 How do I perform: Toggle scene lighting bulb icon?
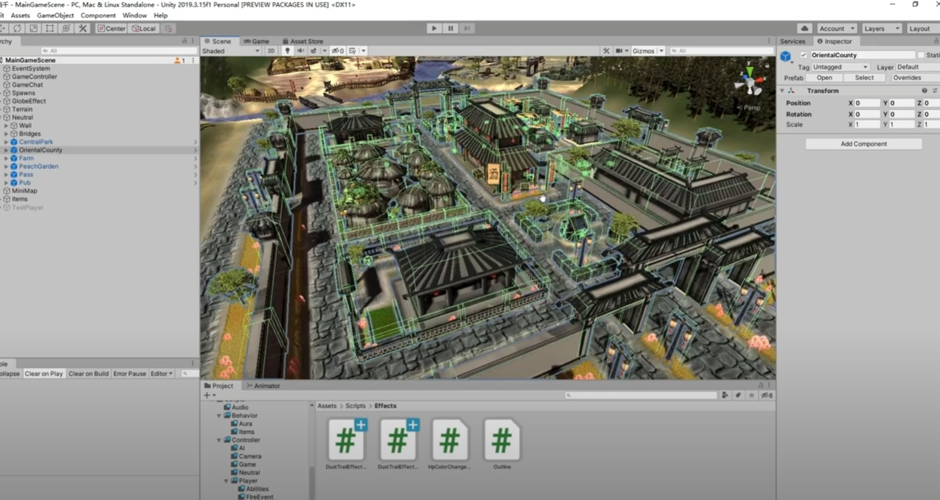[x=288, y=51]
